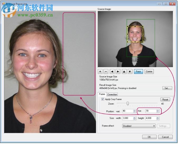Click the zoom in plus button
The height and width of the screenshot is (144, 178).
point(100,72)
